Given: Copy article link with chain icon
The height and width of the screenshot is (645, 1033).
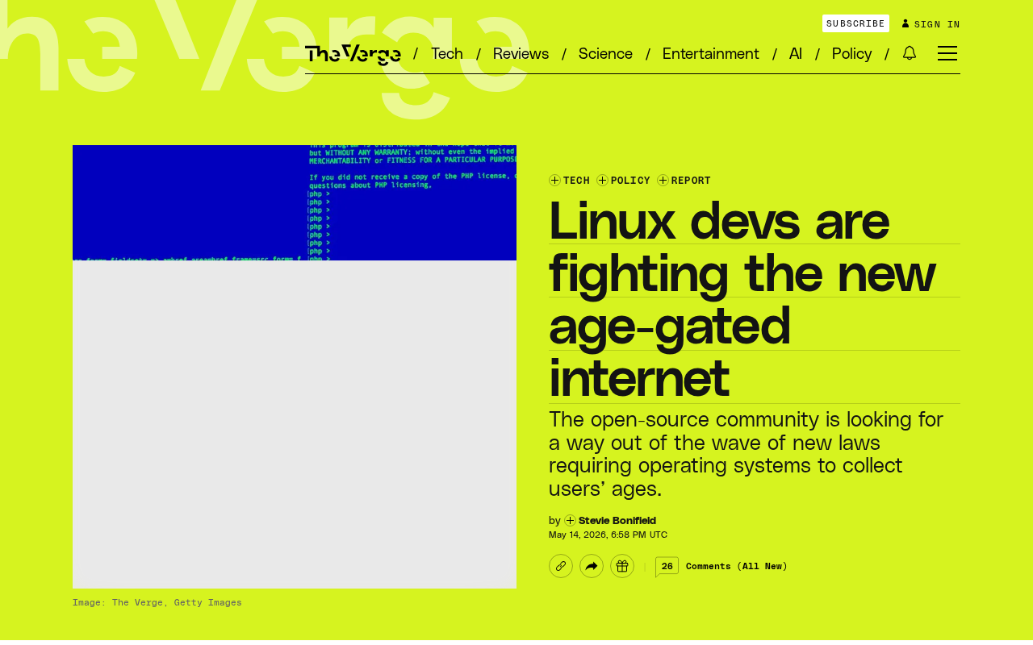Looking at the screenshot, I should pyautogui.click(x=561, y=566).
